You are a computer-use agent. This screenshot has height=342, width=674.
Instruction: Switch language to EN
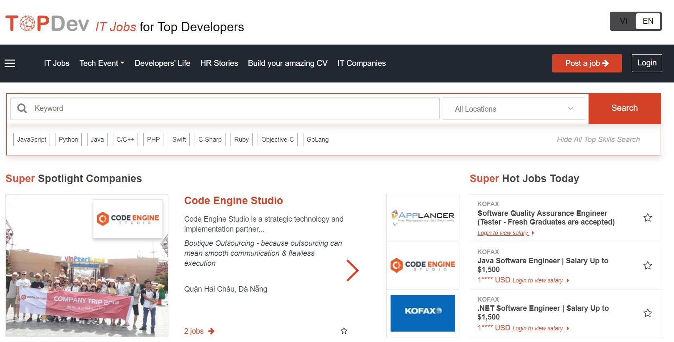click(x=648, y=21)
